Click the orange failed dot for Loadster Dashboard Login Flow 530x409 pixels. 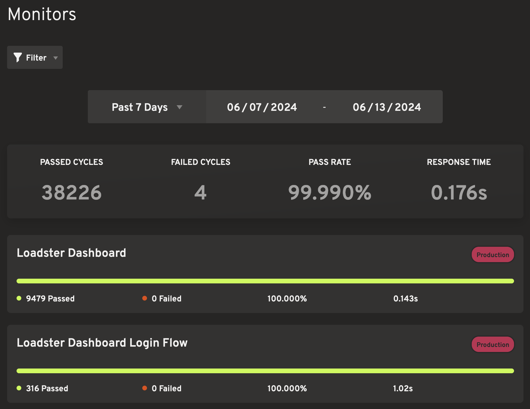coord(145,388)
